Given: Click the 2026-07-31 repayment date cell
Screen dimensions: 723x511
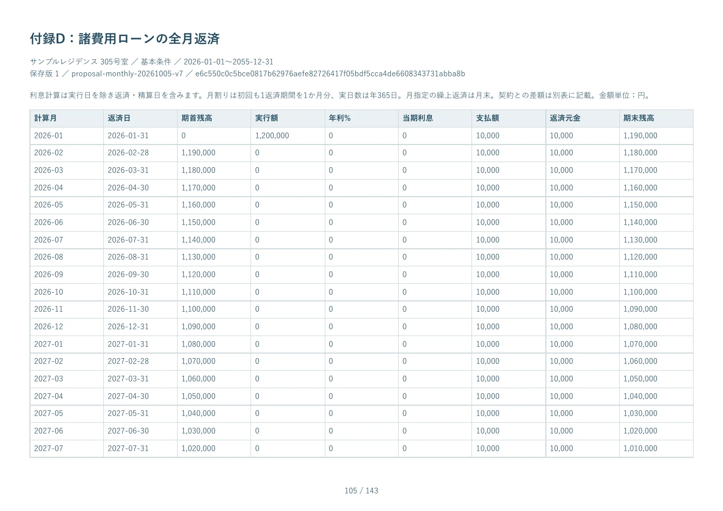Looking at the screenshot, I should (140, 240).
